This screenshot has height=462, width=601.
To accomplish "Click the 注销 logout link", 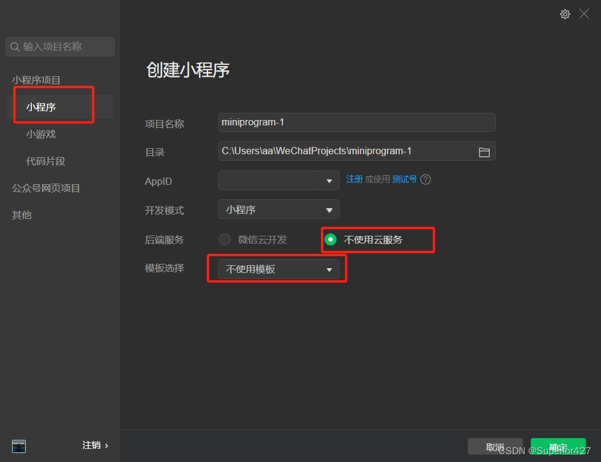I will click(95, 445).
